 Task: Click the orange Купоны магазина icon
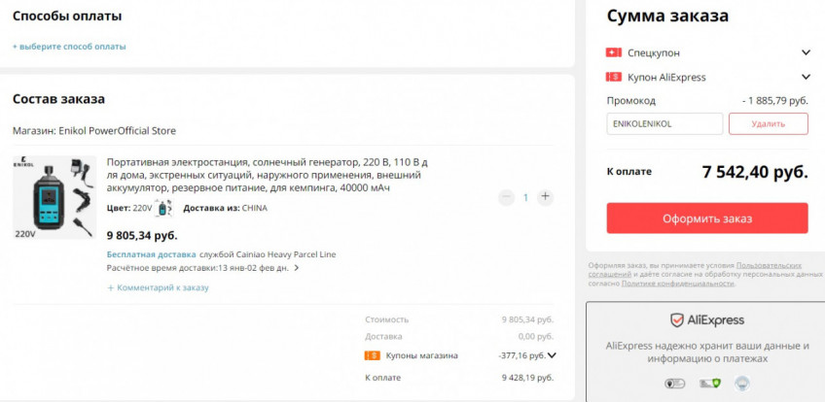click(x=372, y=355)
